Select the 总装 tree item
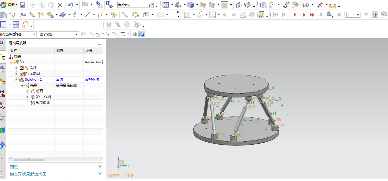This screenshot has width=388, height=181. pos(17,56)
